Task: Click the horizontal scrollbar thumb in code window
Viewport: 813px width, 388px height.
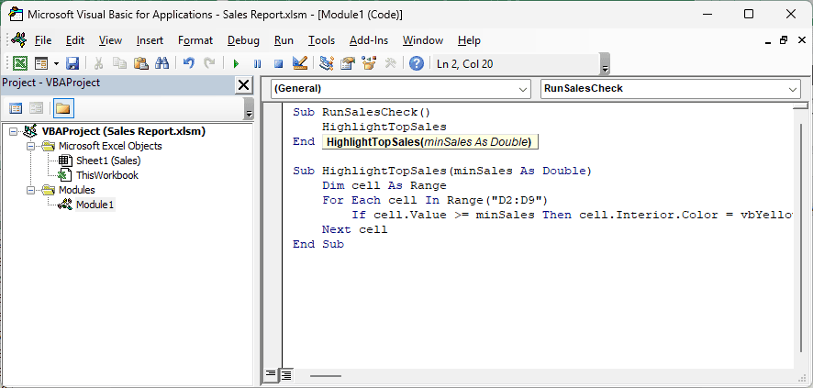Action: coord(326,376)
